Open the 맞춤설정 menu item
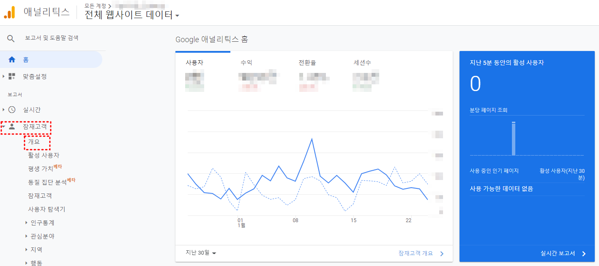 35,76
